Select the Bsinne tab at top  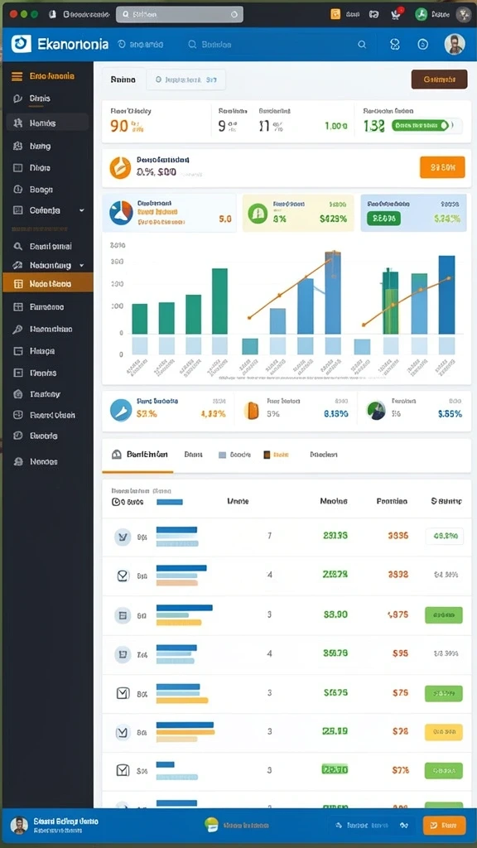pyautogui.click(x=123, y=79)
